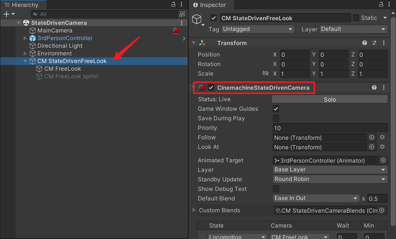Open StateDrivenCamera scene options menu
The image size is (396, 239).
pyautogui.click(x=182, y=23)
